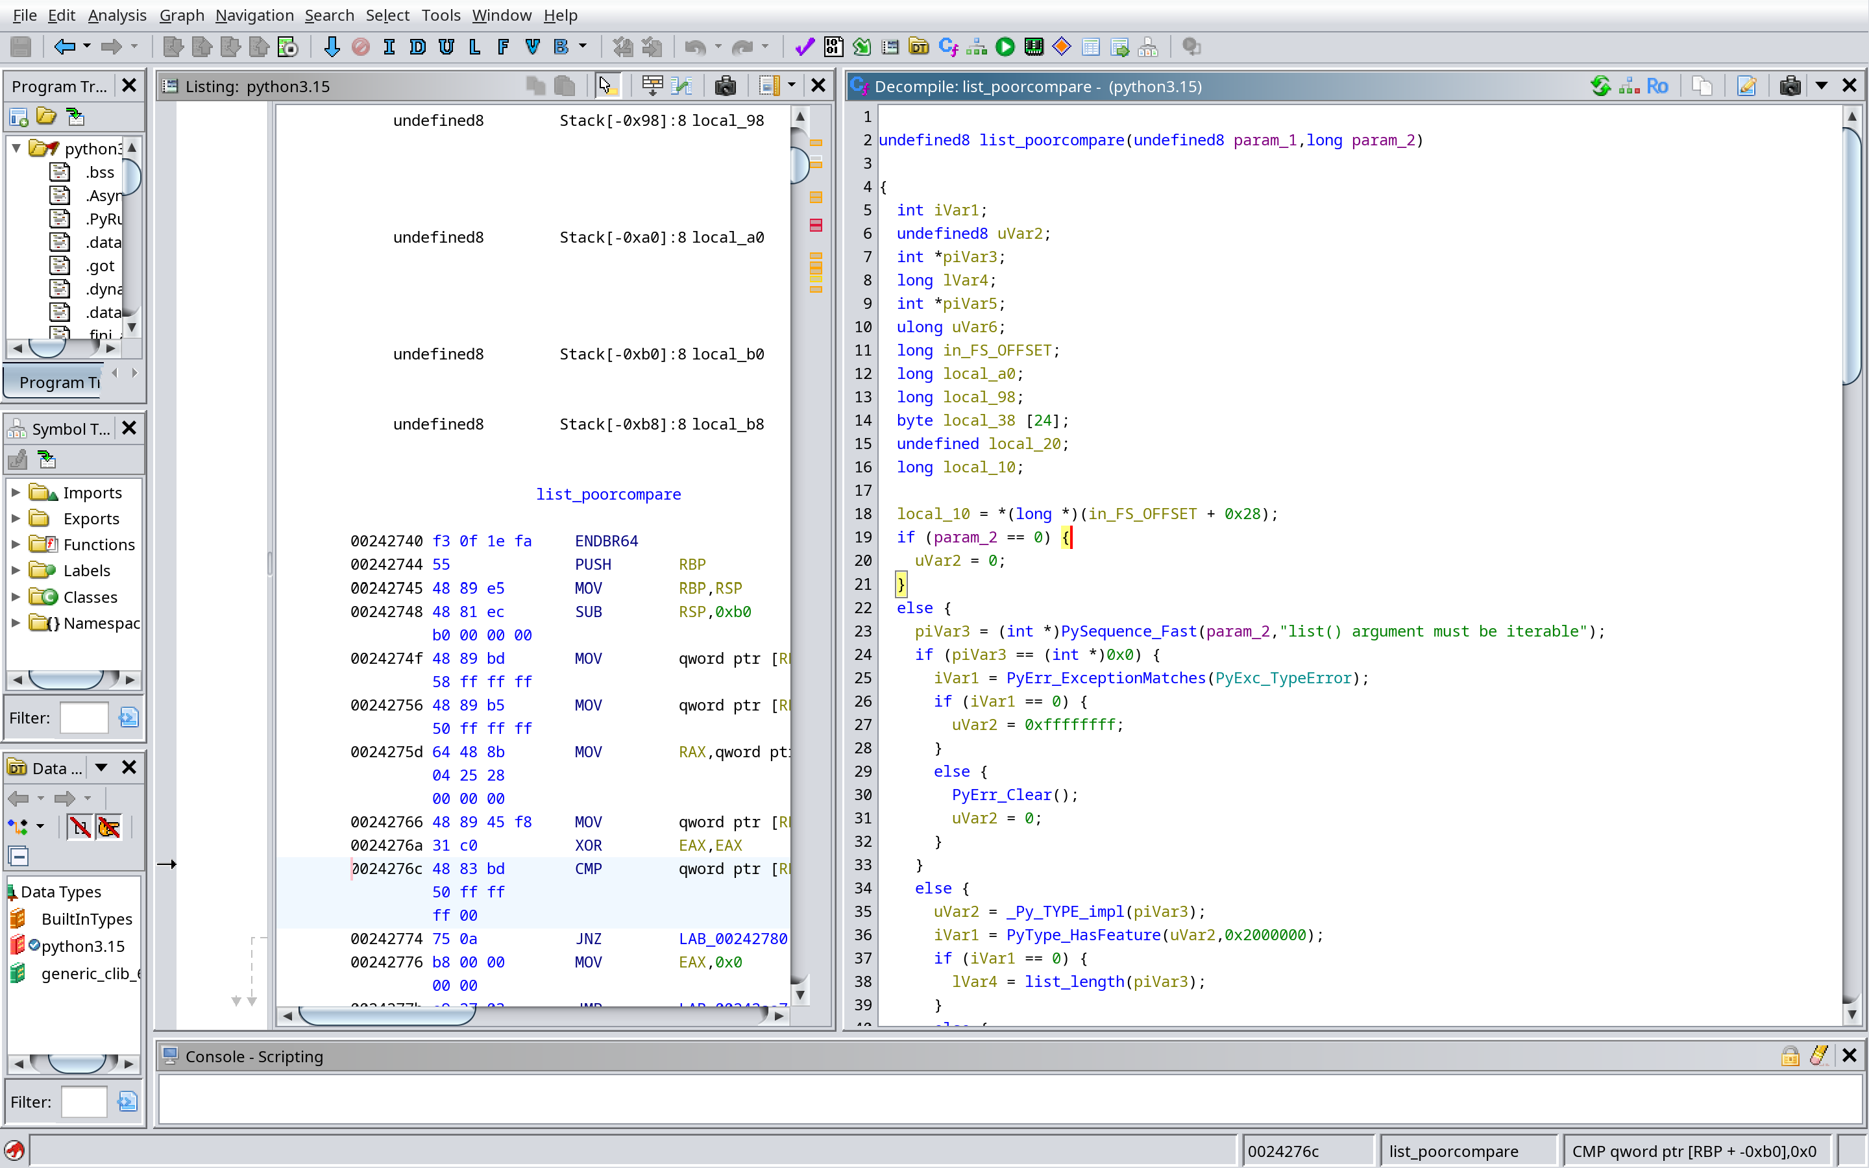
Task: Open the Navigation menu
Action: pos(254,15)
